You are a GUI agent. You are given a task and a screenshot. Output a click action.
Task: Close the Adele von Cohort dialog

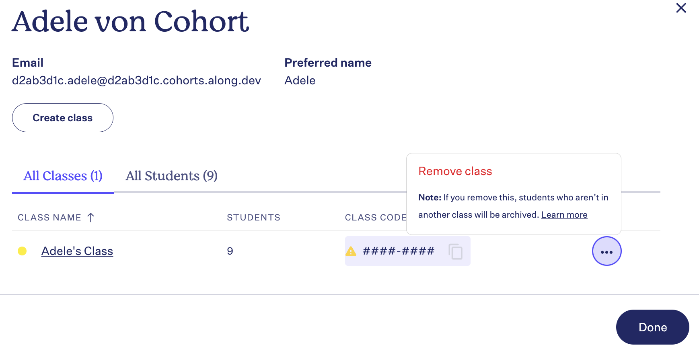pyautogui.click(x=681, y=8)
